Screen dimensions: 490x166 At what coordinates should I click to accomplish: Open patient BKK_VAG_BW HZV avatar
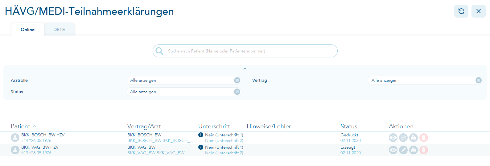point(15,150)
